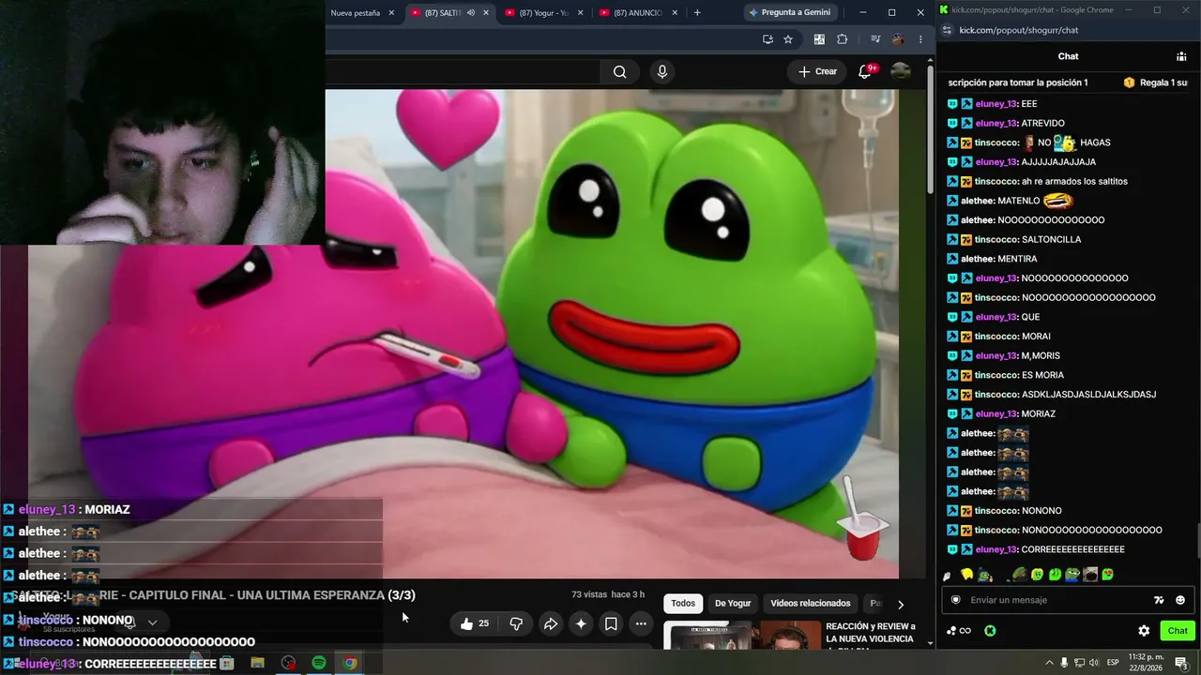Open Kick chat settings gear
Viewport: 1201px width, 675px height.
1144,631
